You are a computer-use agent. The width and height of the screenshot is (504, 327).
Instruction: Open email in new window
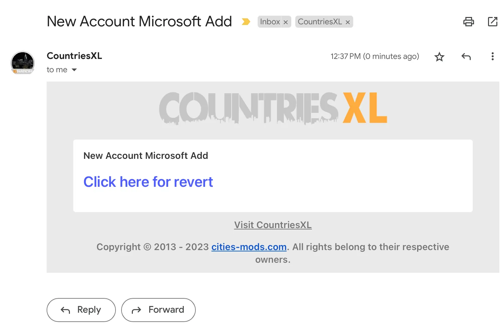click(x=492, y=22)
